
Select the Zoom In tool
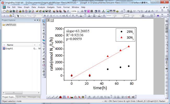[44, 24]
